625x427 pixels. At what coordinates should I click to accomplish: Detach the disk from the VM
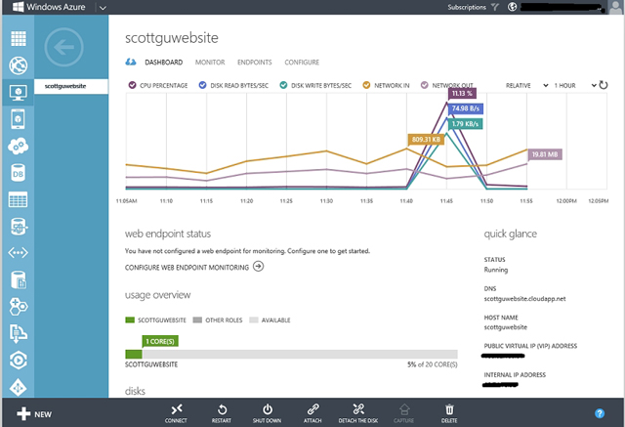[x=358, y=413]
